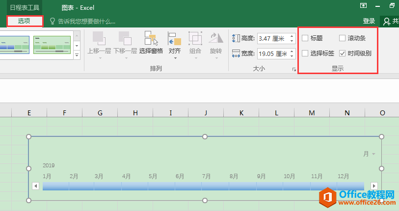The height and width of the screenshot is (211, 399).
Task: Decrease 宽度 width with down spinner
Action: pyautogui.click(x=292, y=56)
